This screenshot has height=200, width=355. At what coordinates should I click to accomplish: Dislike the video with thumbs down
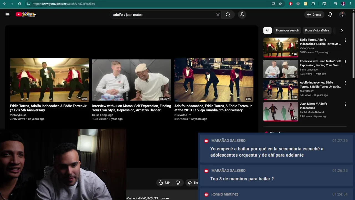coord(178,182)
